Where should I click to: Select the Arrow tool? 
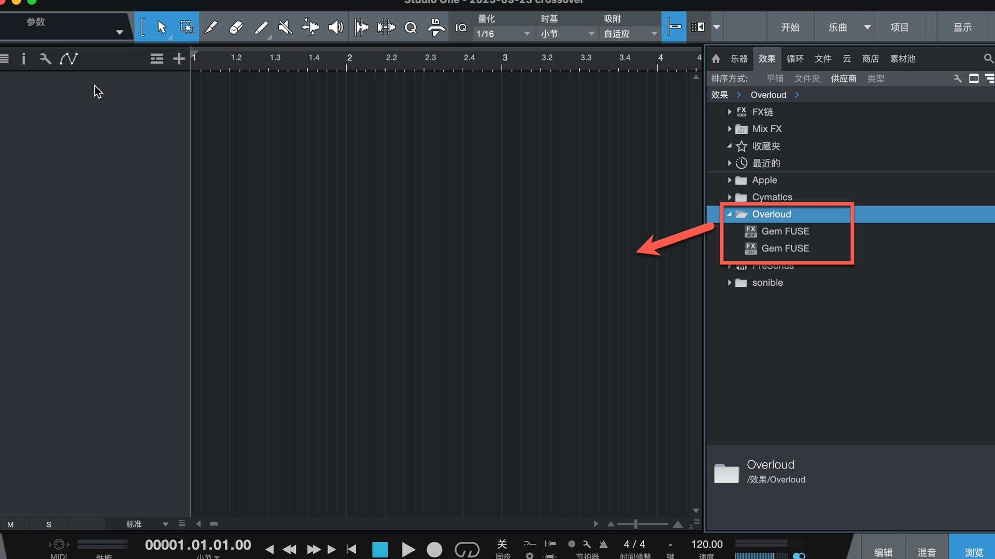tap(161, 27)
